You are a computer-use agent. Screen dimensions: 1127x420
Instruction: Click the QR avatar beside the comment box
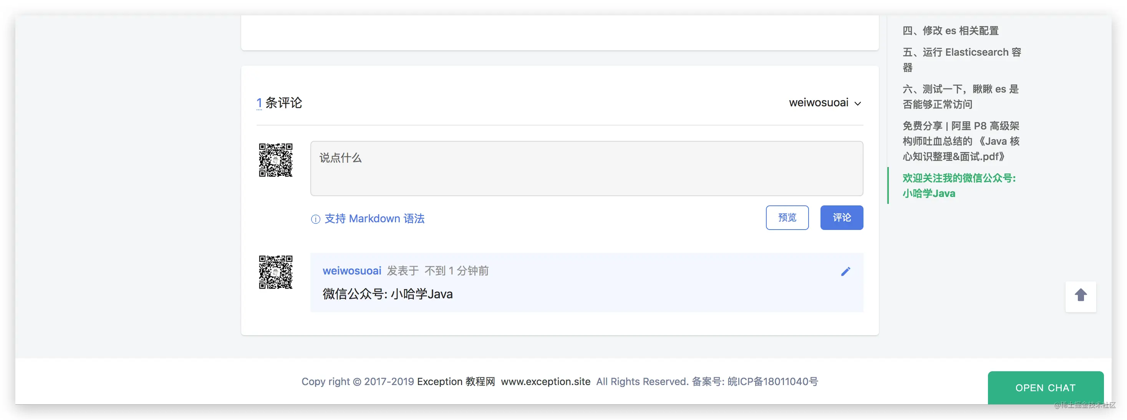[276, 160]
